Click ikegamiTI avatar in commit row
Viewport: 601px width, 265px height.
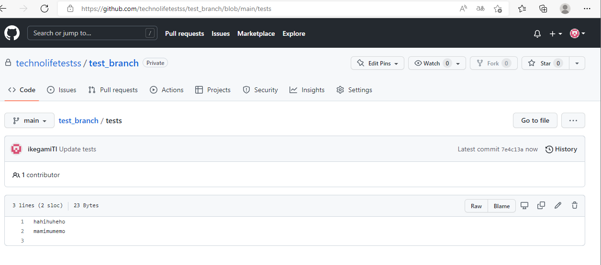(x=17, y=149)
